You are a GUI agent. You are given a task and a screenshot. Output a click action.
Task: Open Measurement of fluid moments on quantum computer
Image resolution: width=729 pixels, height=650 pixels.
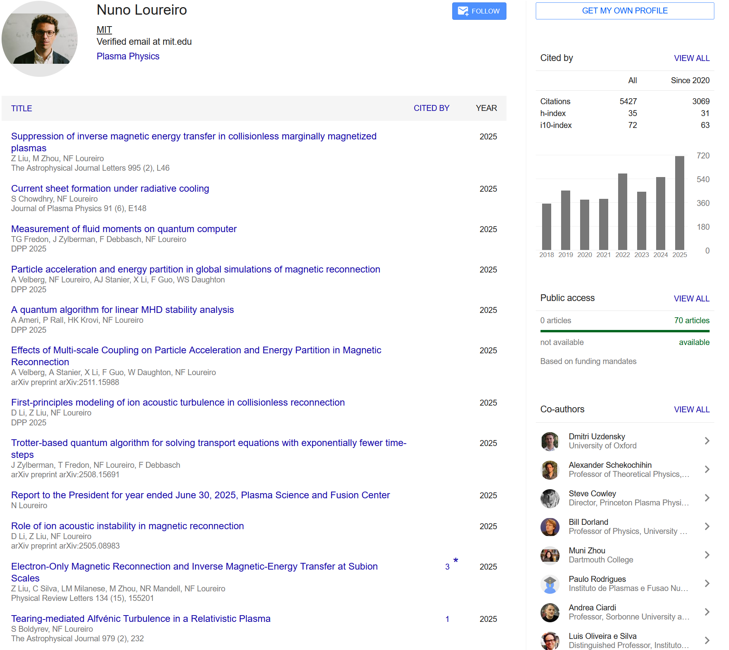(124, 229)
